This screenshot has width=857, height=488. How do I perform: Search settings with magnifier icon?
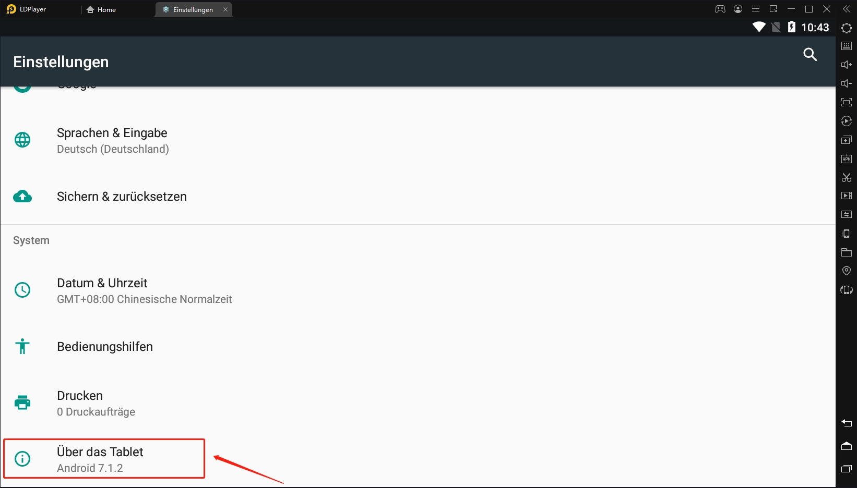pyautogui.click(x=810, y=54)
